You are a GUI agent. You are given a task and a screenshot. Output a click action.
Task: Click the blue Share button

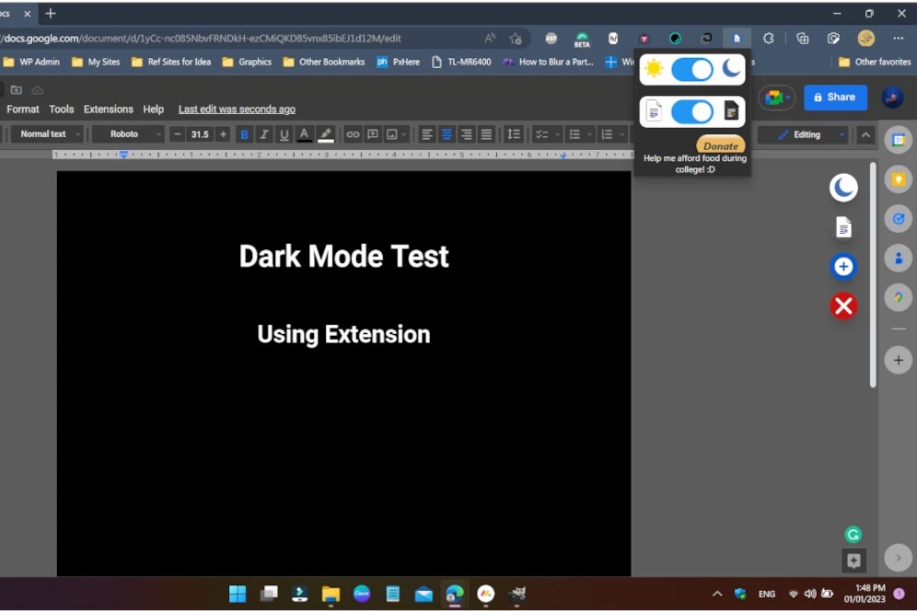coord(835,97)
